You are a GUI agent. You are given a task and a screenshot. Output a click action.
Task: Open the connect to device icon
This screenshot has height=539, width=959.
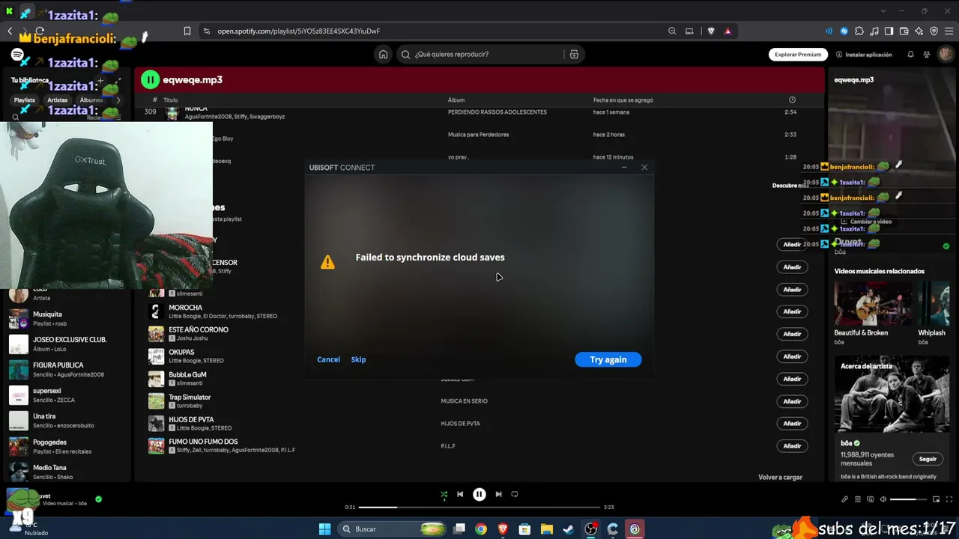coord(870,499)
